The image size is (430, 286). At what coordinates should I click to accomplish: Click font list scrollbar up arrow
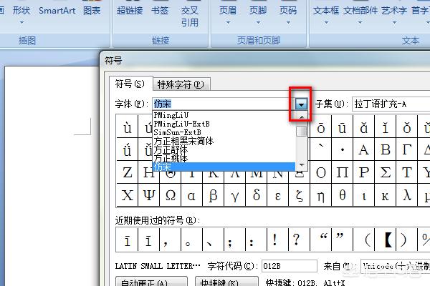302,117
